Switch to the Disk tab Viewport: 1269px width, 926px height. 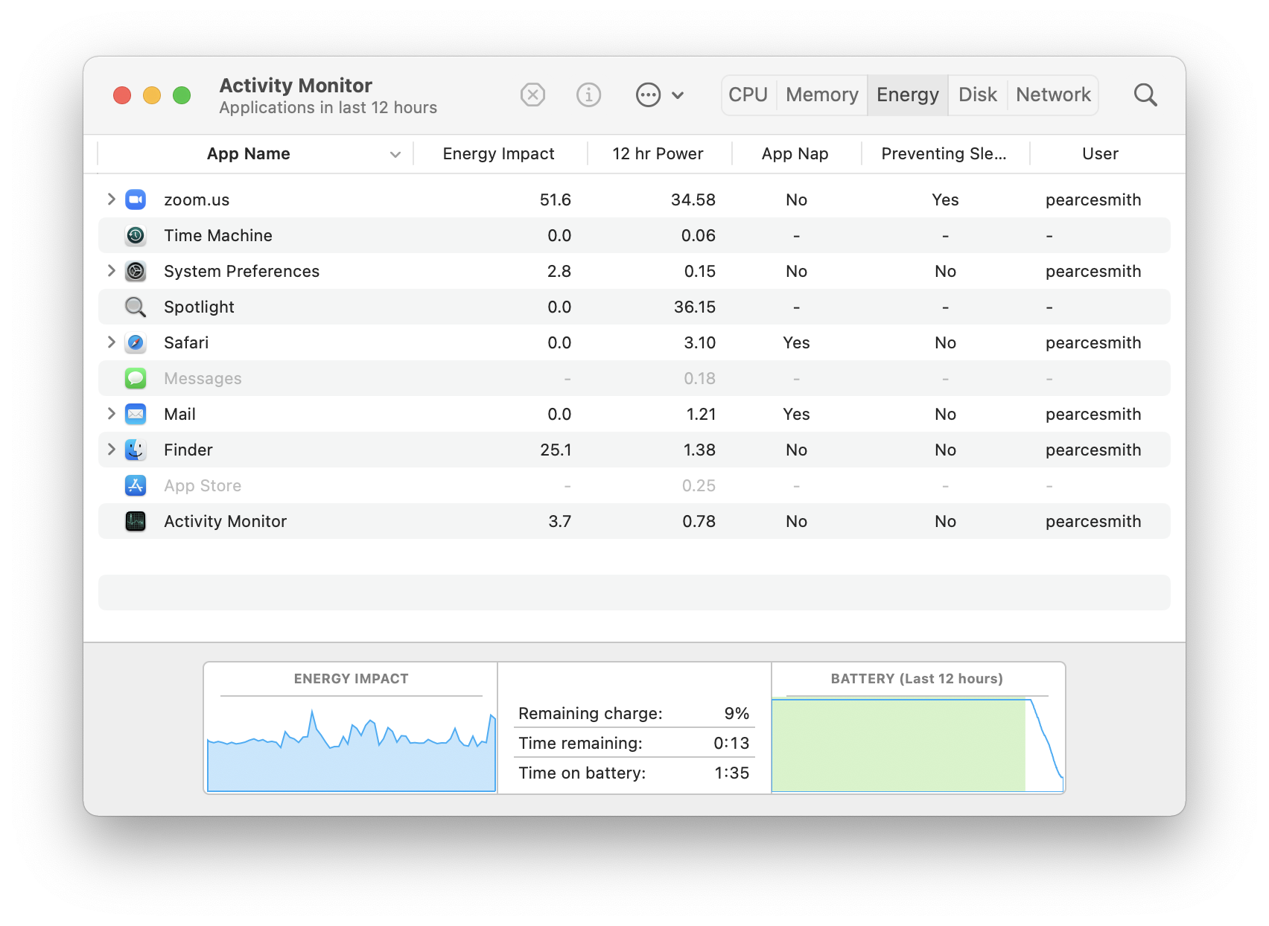(978, 95)
